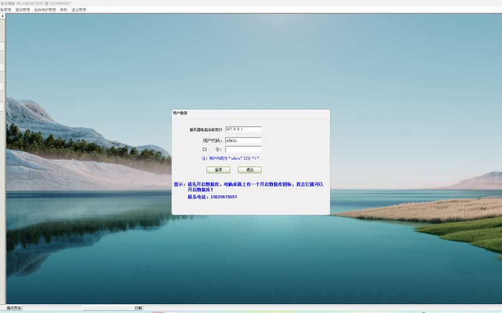Click the 提示 database startup hint text
The height and width of the screenshot is (313, 502).
point(248,187)
